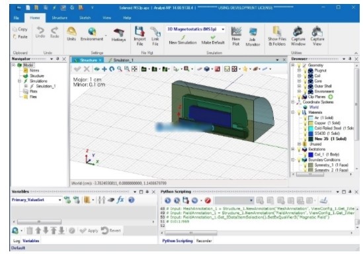The height and width of the screenshot is (254, 363).
Task: Click the Neo 35 dark green swatch
Action: coord(311,139)
